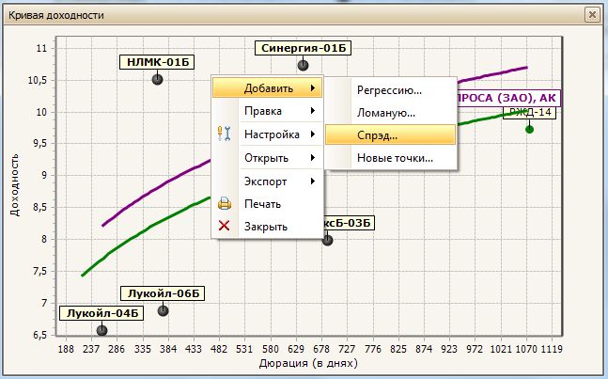Image resolution: width=608 pixels, height=379 pixels.
Task: Close the Кривая доходности window
Action: click(591, 15)
